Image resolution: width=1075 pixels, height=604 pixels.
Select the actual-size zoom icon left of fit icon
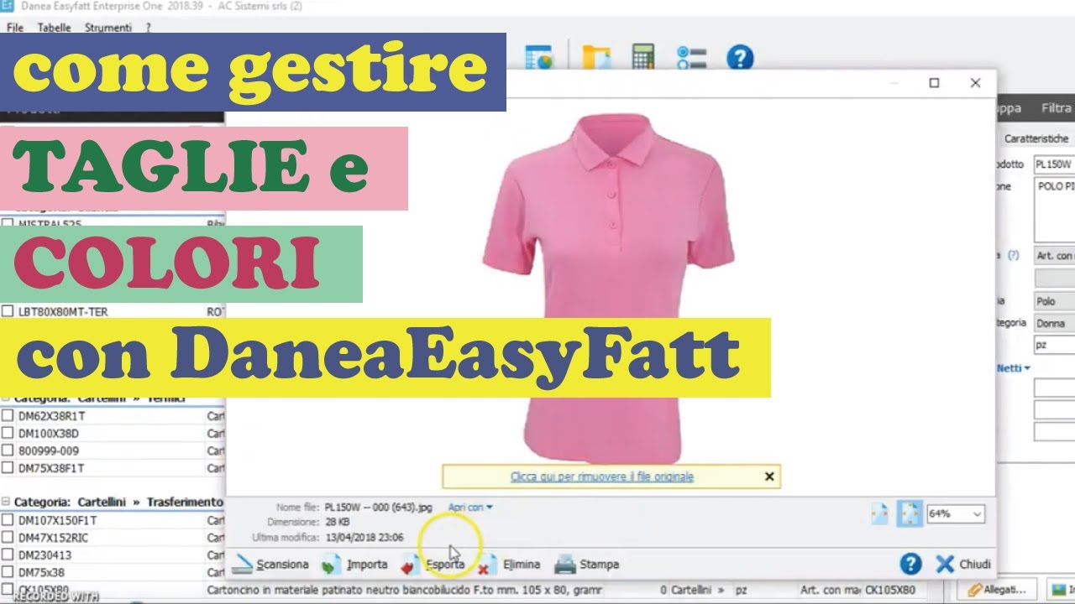coord(879,513)
